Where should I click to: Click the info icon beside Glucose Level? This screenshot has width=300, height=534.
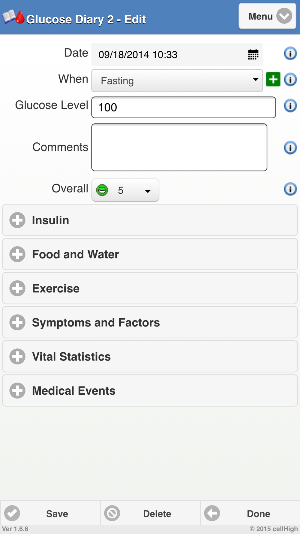click(290, 106)
